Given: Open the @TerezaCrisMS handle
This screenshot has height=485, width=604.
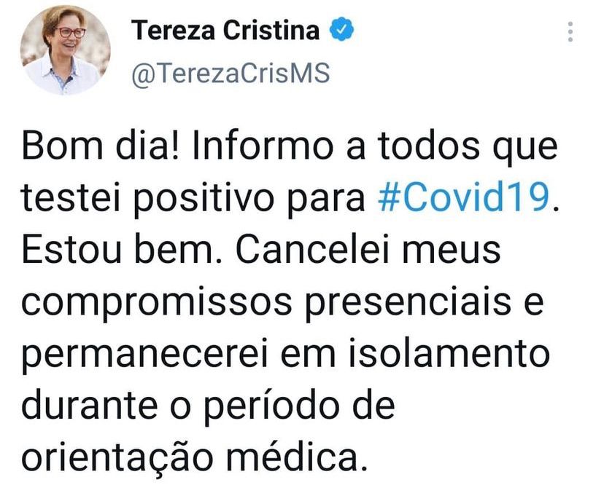Looking at the screenshot, I should tap(229, 74).
